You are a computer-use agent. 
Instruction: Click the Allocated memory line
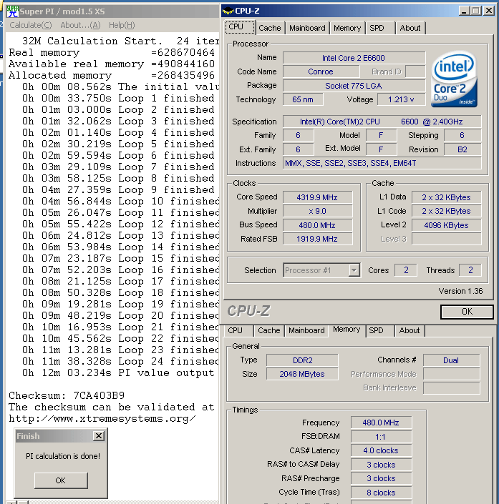tap(112, 75)
